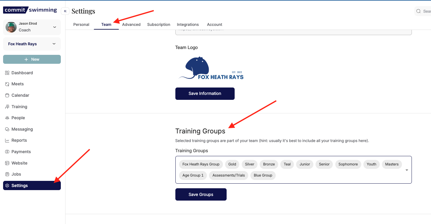The image size is (431, 224).
Task: Click the Messaging chat bubble icon
Action: (x=7, y=129)
